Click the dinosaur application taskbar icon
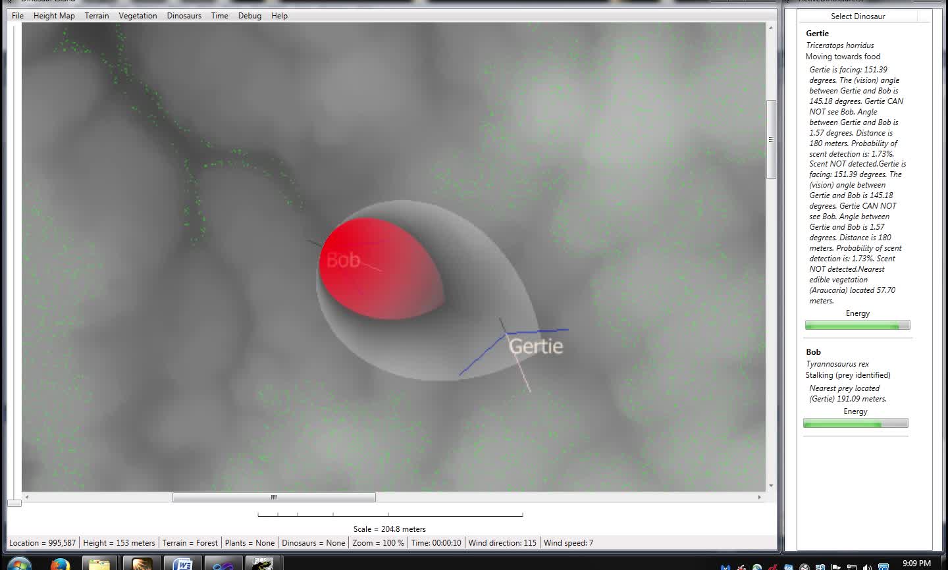Viewport: 948px width, 570px height. 263,564
